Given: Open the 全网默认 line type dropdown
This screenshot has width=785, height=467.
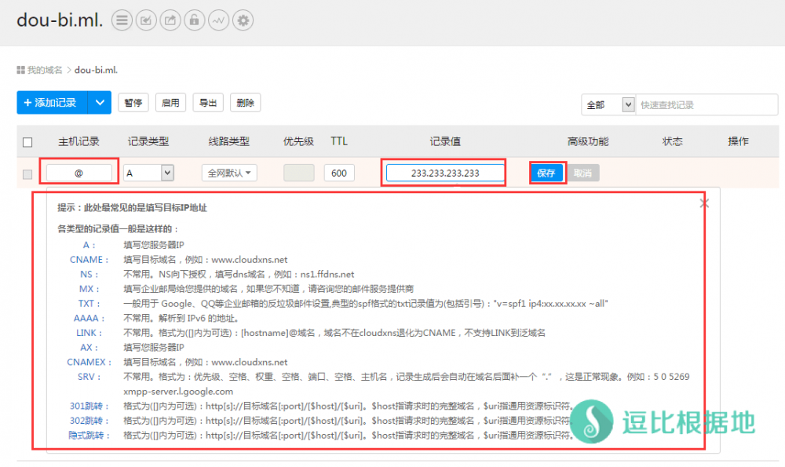Looking at the screenshot, I should (229, 173).
